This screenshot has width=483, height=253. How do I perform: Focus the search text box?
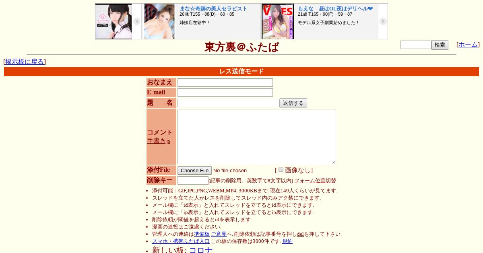(x=416, y=45)
